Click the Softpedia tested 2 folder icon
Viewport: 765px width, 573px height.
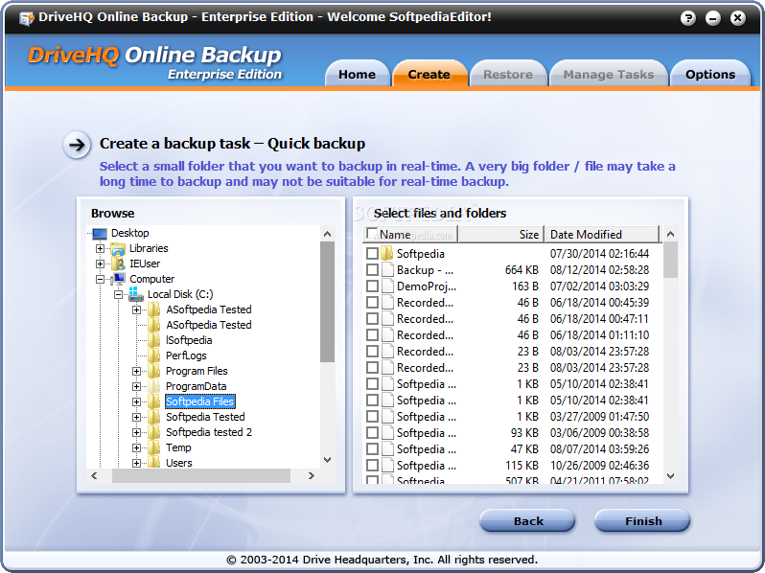click(153, 432)
